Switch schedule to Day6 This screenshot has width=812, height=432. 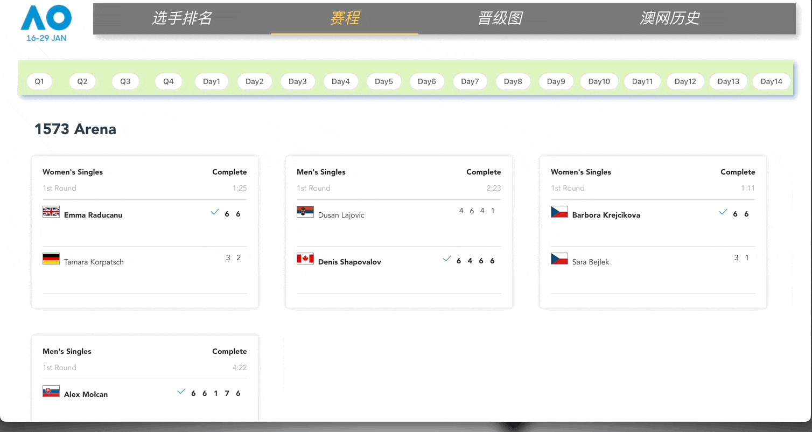click(x=427, y=81)
